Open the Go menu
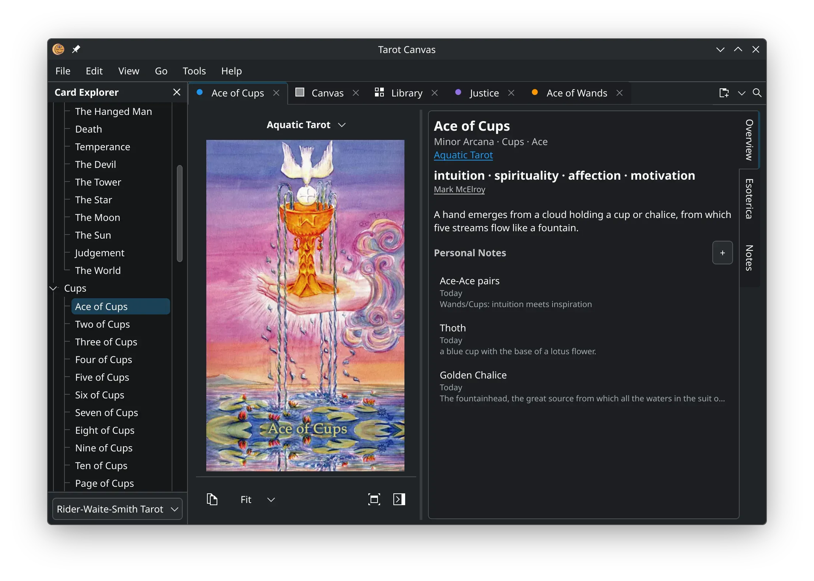Viewport: 814px width, 581px height. point(161,71)
